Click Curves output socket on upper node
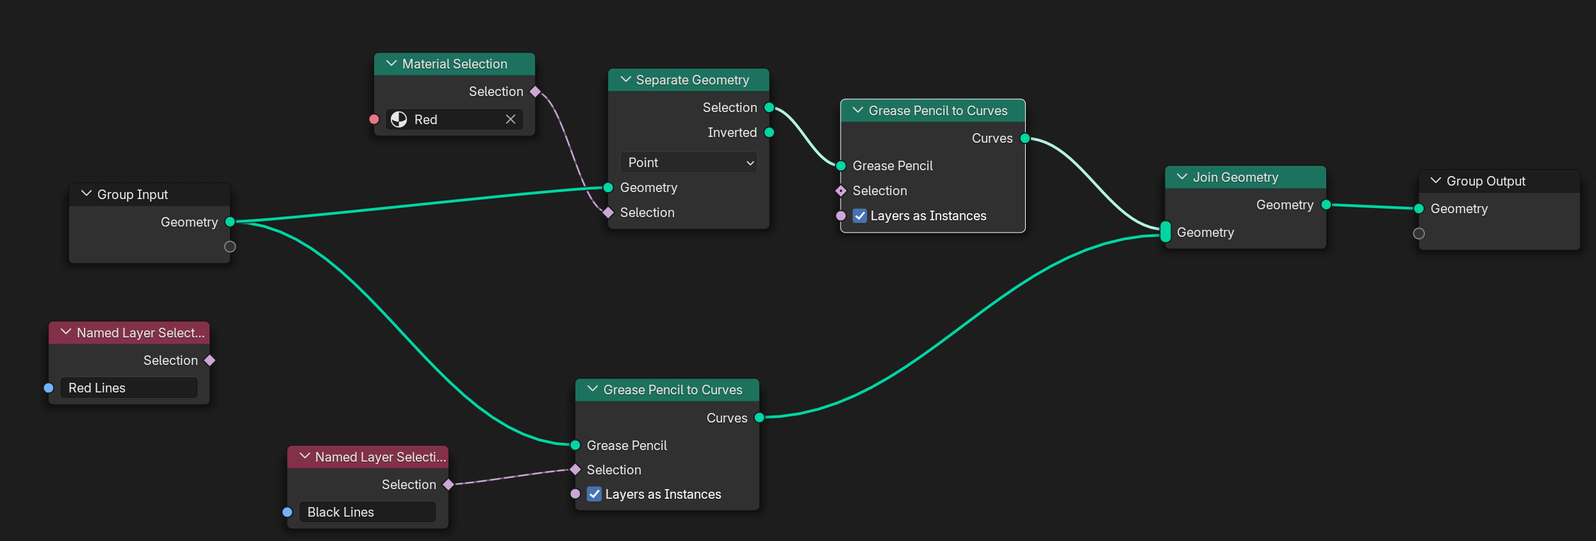The width and height of the screenshot is (1596, 541). 1025,138
